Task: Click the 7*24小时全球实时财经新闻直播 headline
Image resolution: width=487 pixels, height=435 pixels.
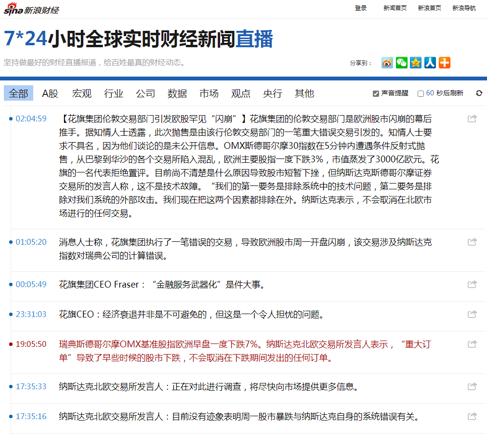Action: point(139,39)
